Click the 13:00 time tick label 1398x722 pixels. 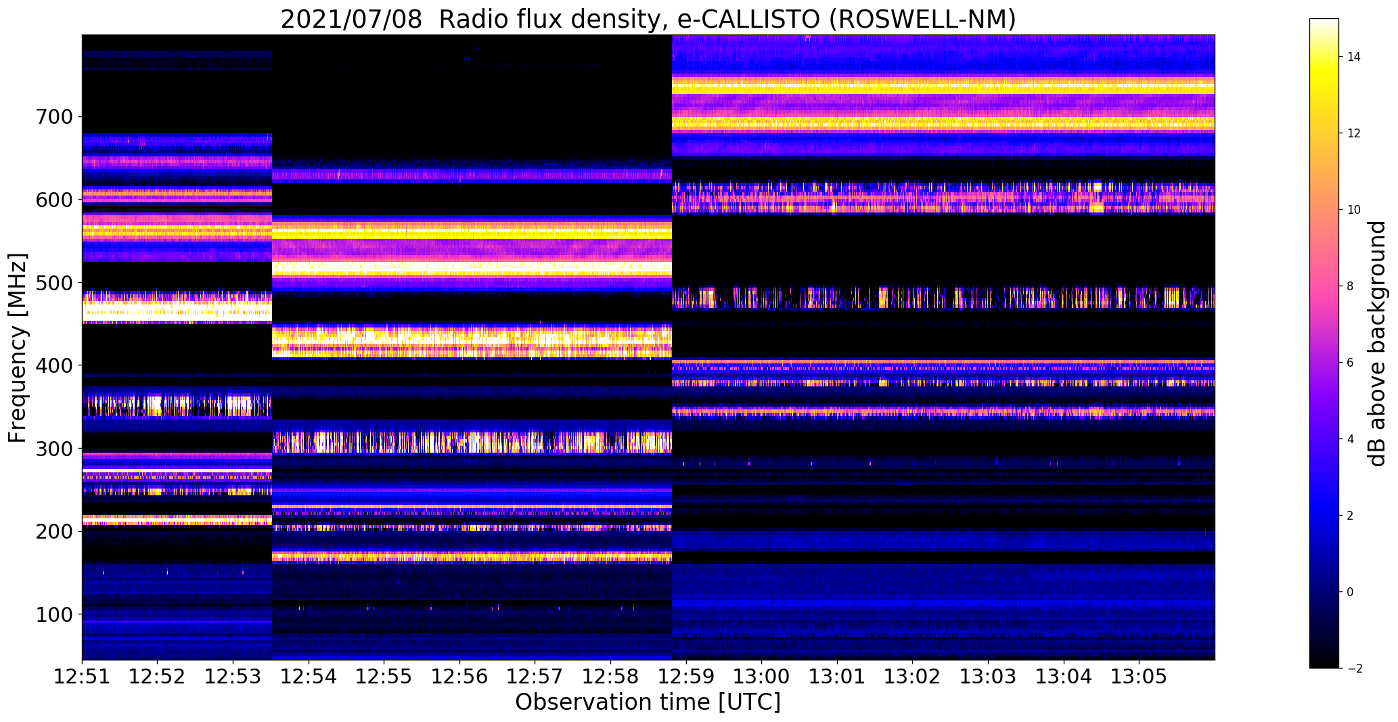(x=761, y=677)
